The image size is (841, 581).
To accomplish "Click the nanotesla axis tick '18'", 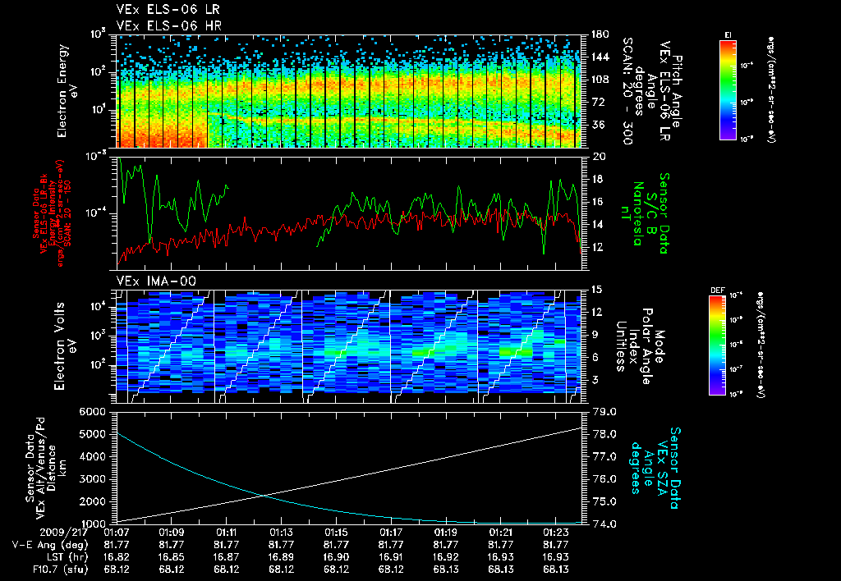I will 599,180.
